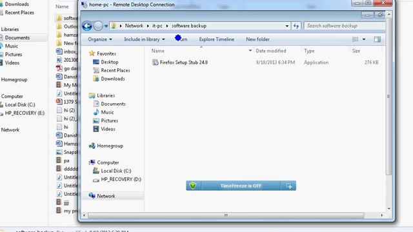
Task: Click the TimeFreeze plus corner icon
Action: pyautogui.click(x=289, y=186)
